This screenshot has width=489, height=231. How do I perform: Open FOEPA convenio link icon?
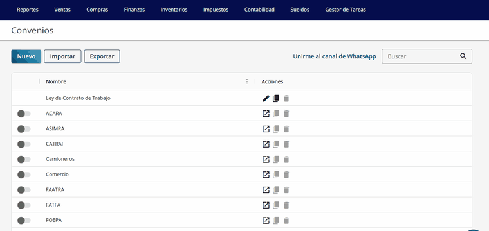click(x=266, y=221)
